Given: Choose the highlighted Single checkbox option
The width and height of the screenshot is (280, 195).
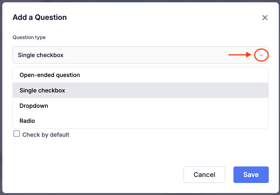Looking at the screenshot, I should pos(140,90).
